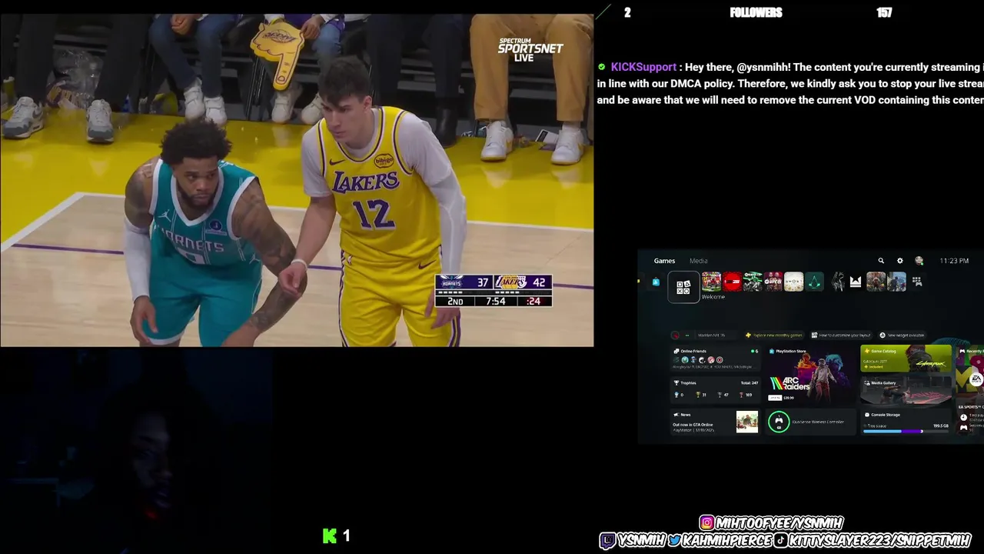Open the white Ghost game tile
The height and width of the screenshot is (554, 984).
[794, 282]
